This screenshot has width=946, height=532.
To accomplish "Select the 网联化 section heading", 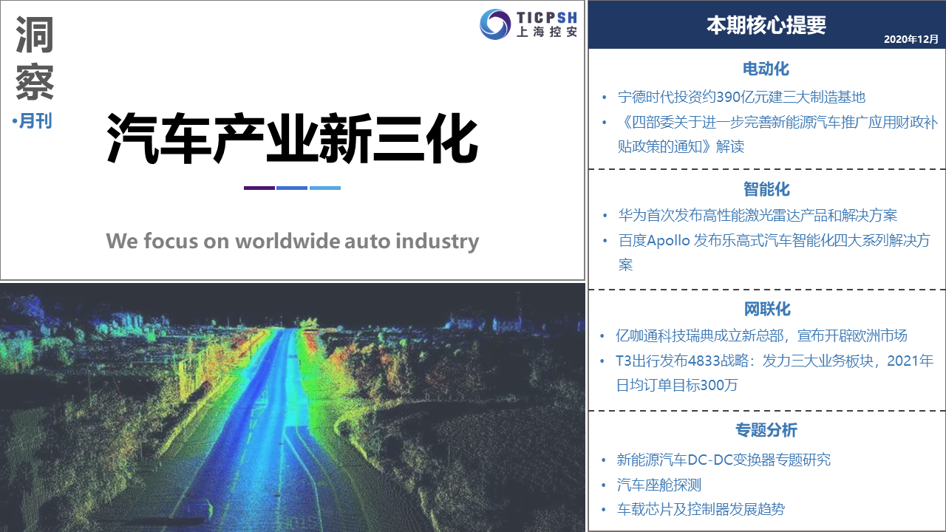I will coord(766,309).
